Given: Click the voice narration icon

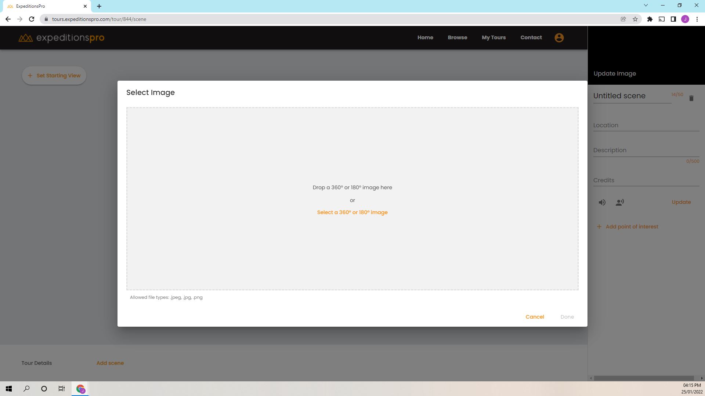Looking at the screenshot, I should [619, 202].
